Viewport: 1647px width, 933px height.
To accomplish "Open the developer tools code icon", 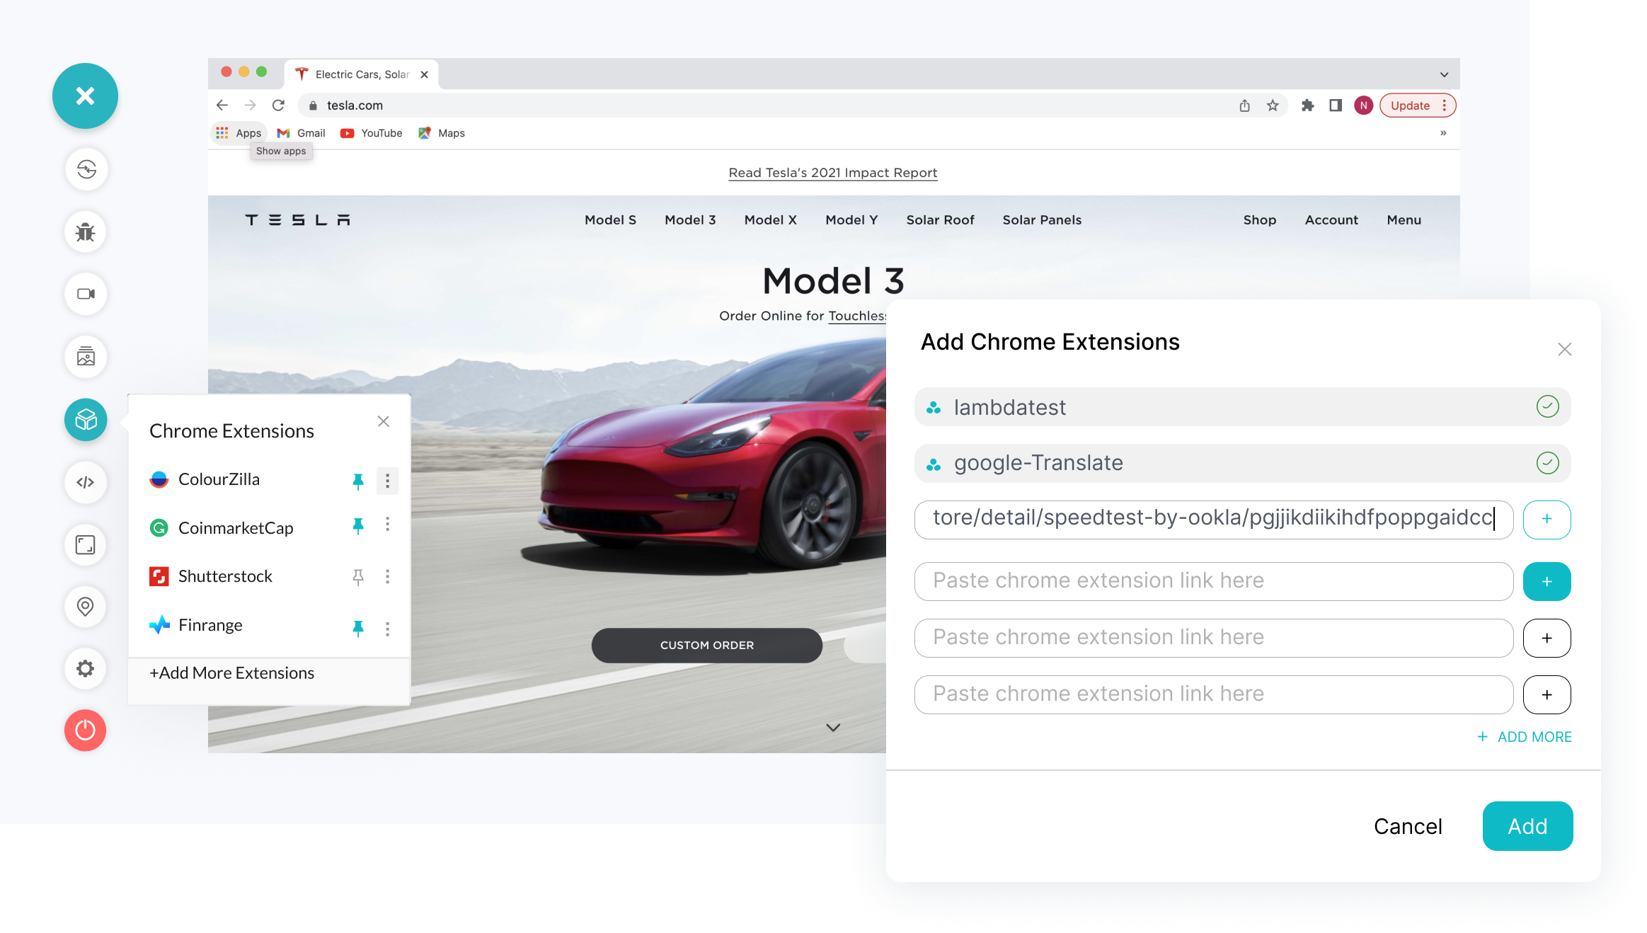I will (x=86, y=482).
